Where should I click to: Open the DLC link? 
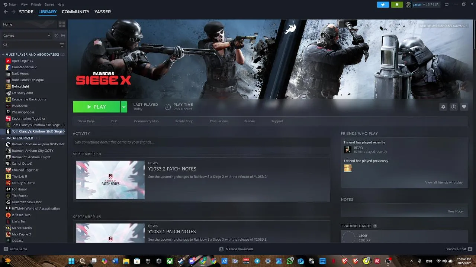114,121
